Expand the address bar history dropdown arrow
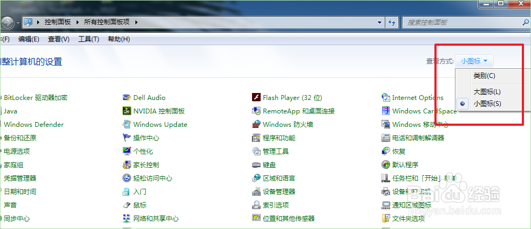Viewport: 531px width, 229px height. pos(379,22)
